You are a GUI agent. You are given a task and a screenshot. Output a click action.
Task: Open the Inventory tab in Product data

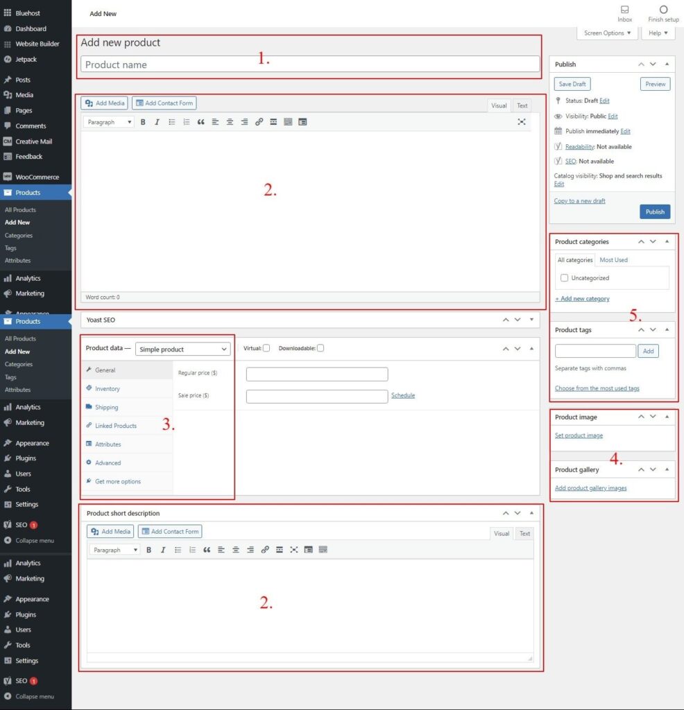click(108, 389)
